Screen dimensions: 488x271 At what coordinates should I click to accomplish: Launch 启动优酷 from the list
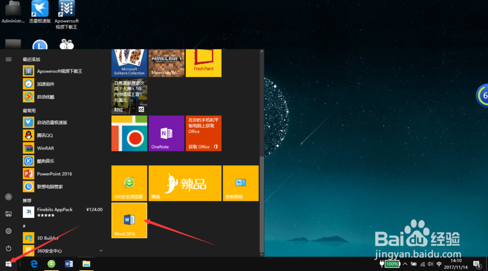pyautogui.click(x=62, y=97)
